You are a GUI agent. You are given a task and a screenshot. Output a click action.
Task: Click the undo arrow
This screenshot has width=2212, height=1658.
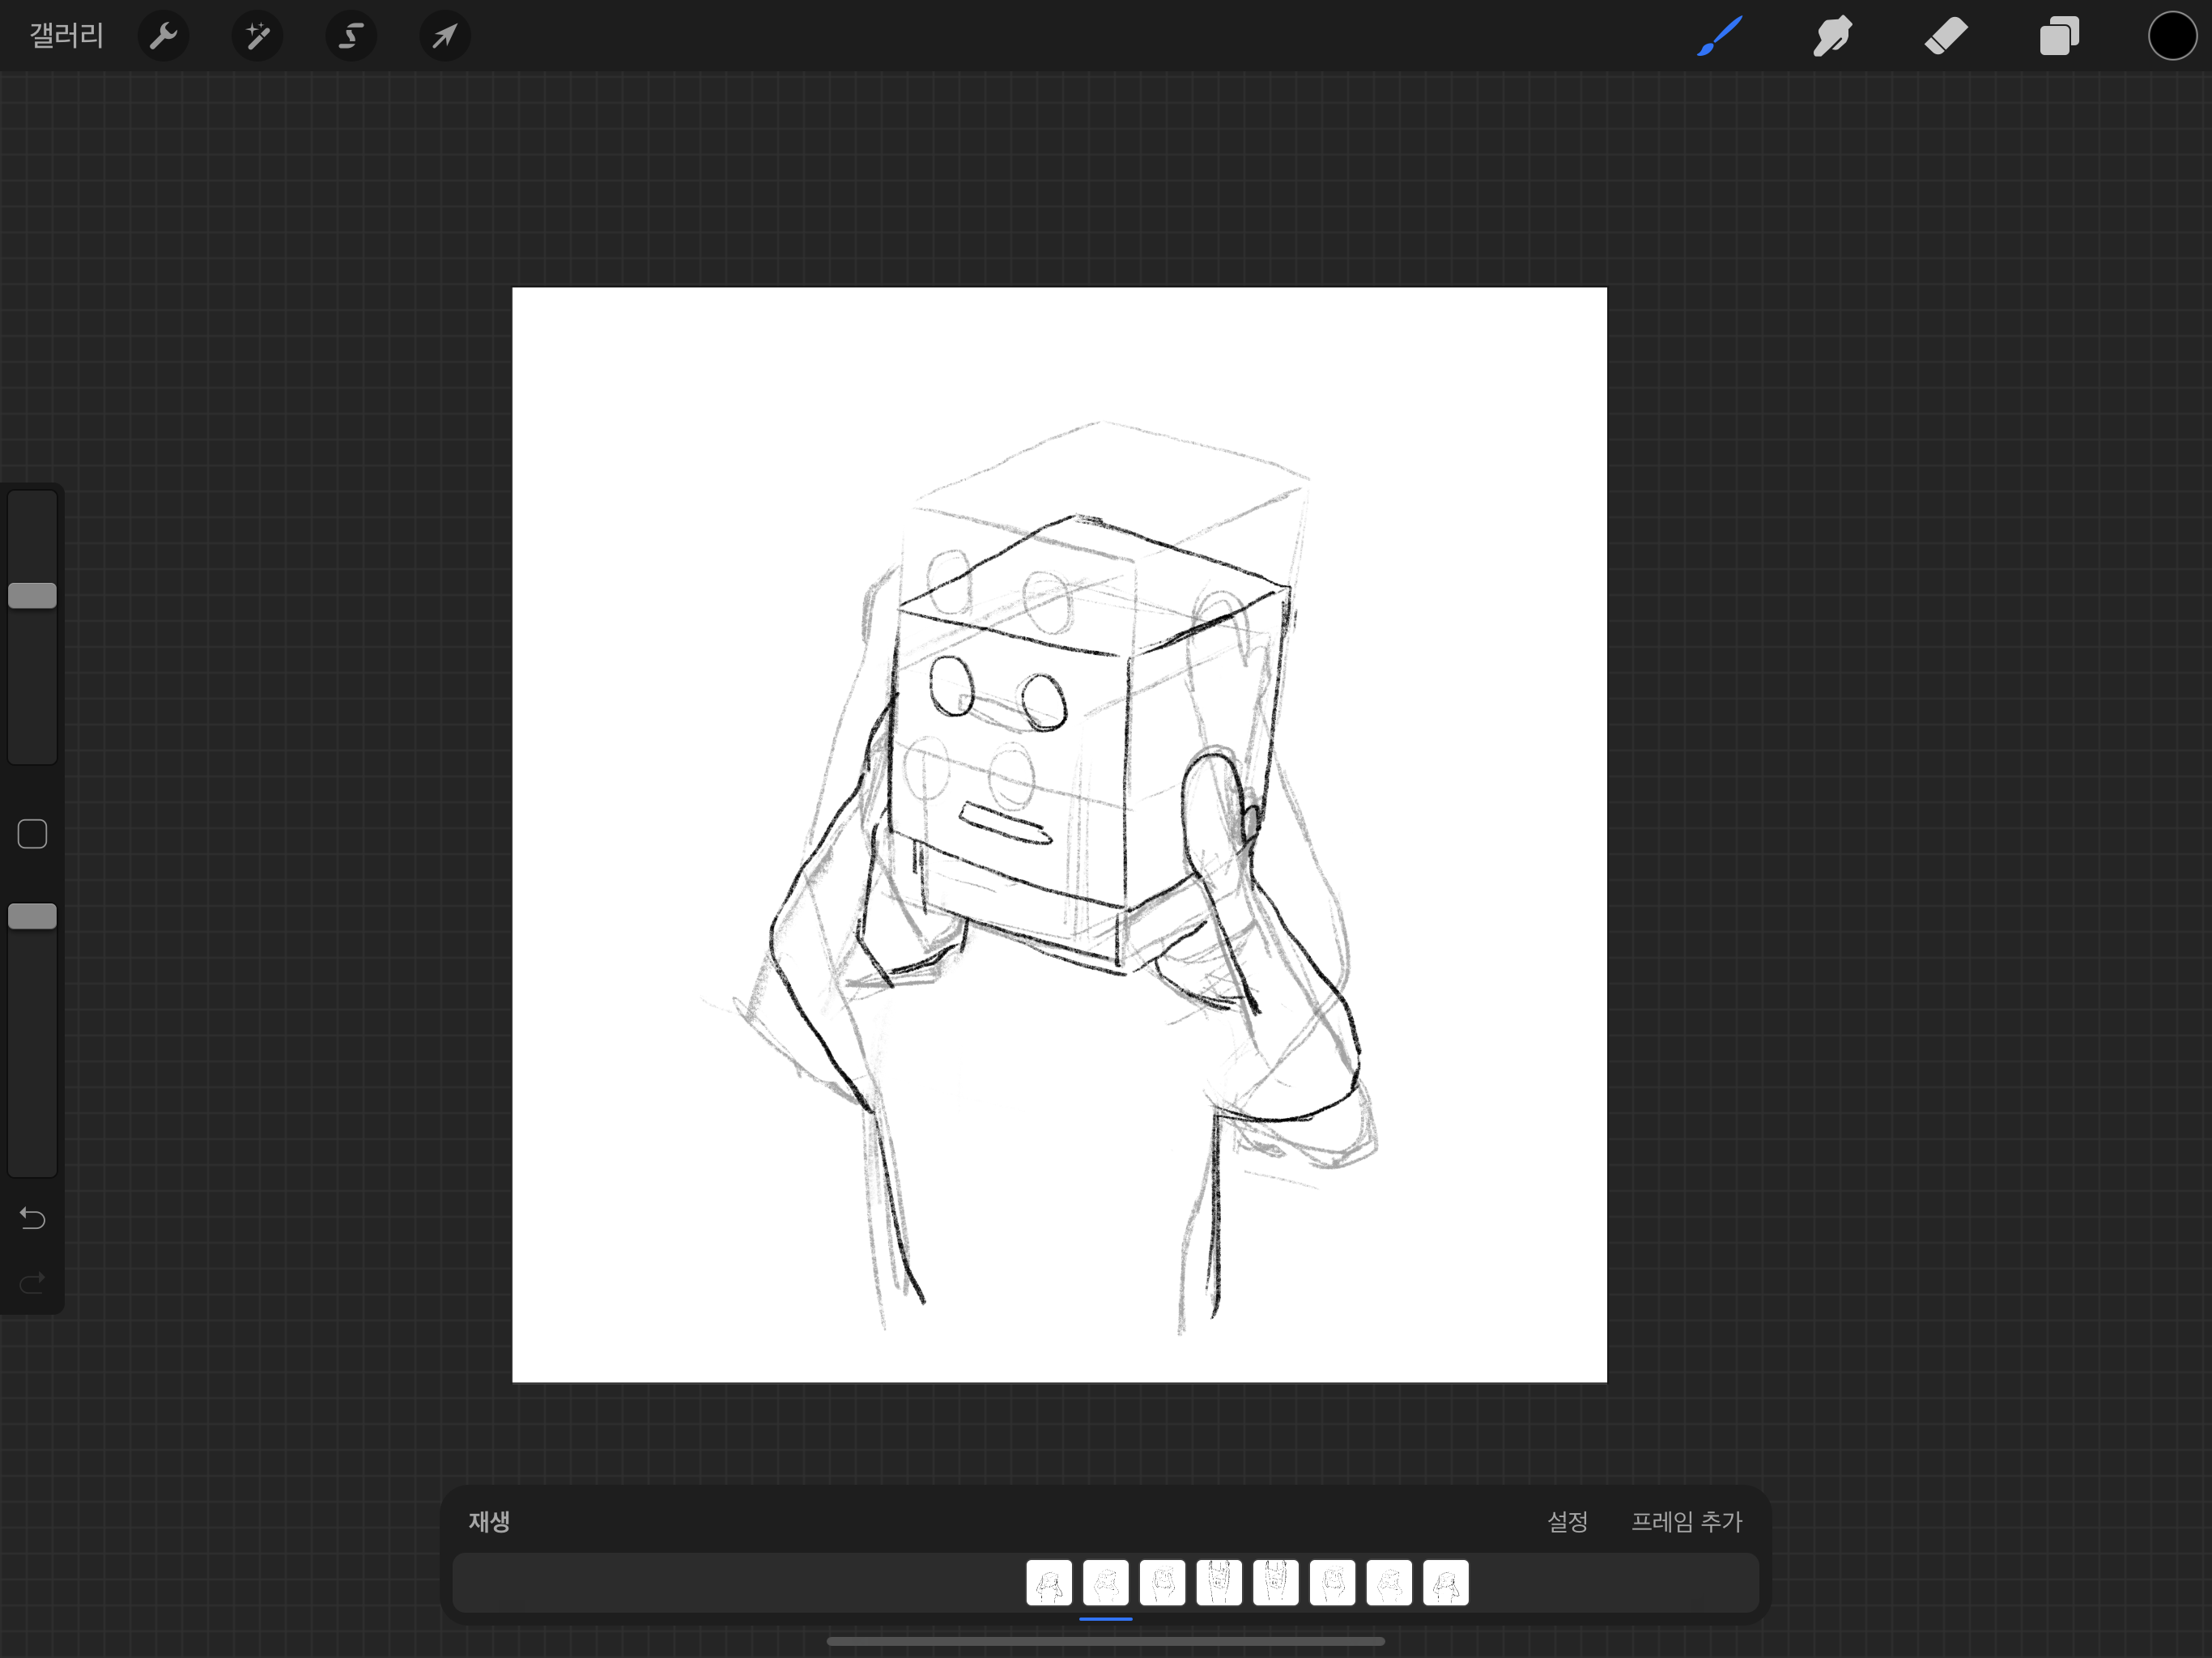point(32,1218)
